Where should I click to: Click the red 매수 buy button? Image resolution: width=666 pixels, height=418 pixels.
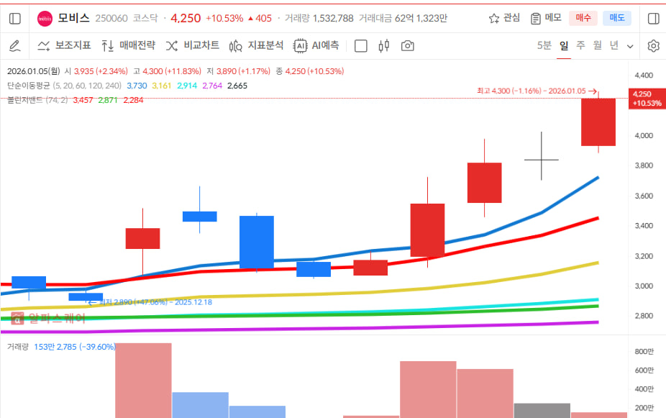583,18
